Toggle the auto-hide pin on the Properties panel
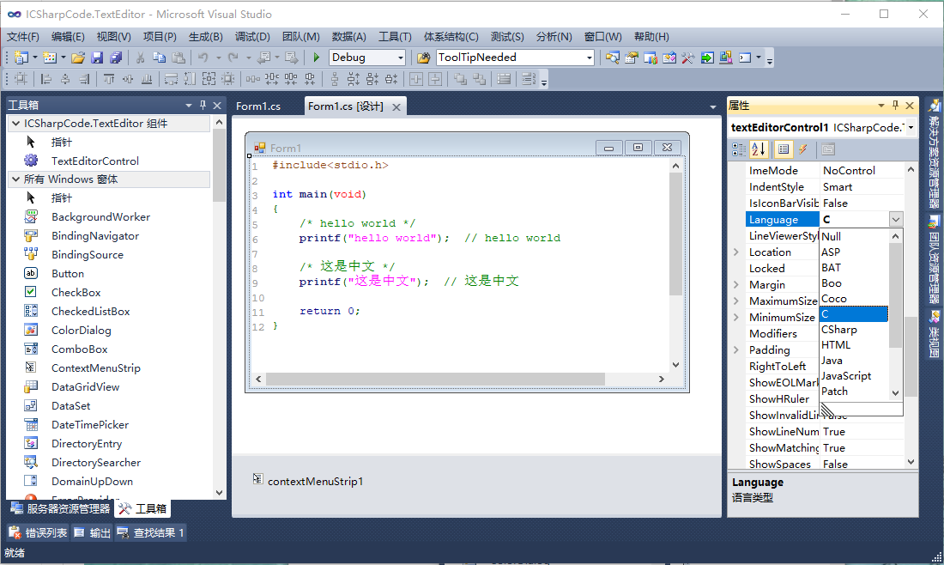The image size is (944, 565). click(x=895, y=105)
